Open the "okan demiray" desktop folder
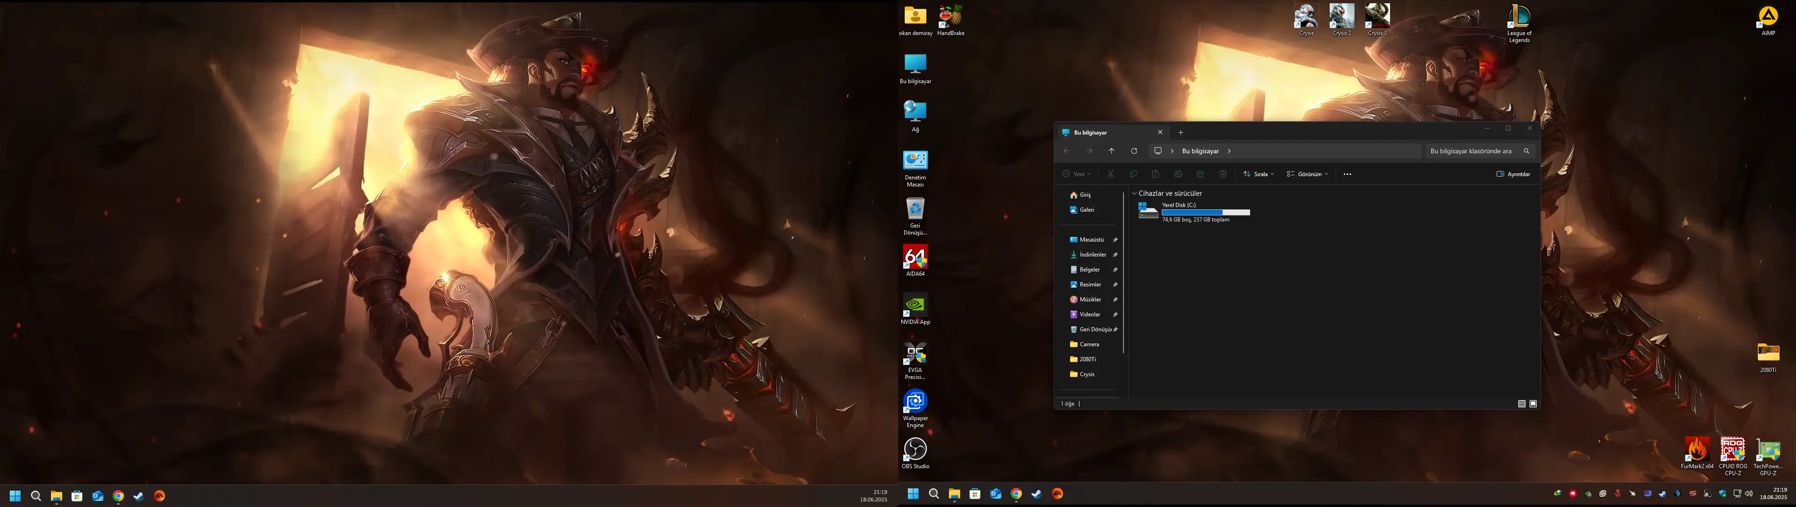The width and height of the screenshot is (1796, 507). pos(915,21)
